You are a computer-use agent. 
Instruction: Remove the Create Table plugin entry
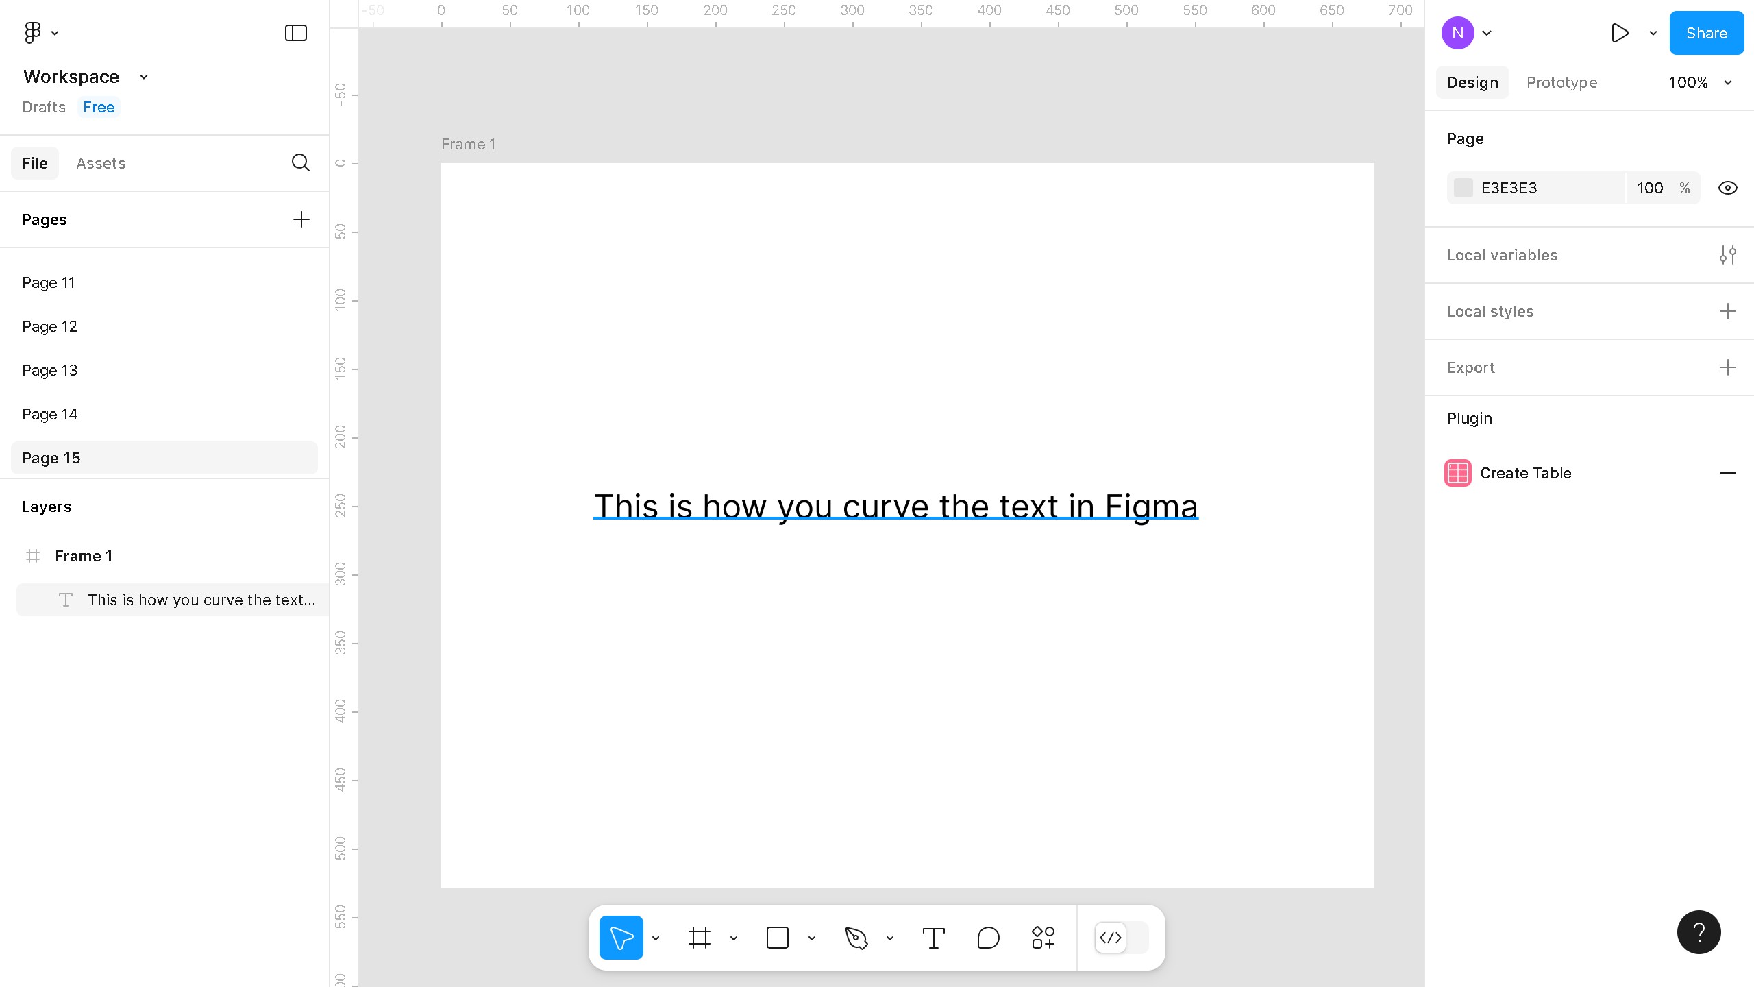coord(1727,473)
